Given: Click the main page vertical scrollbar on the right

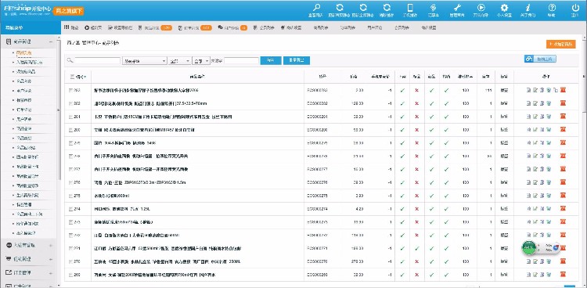Looking at the screenshot, I should [x=585, y=75].
